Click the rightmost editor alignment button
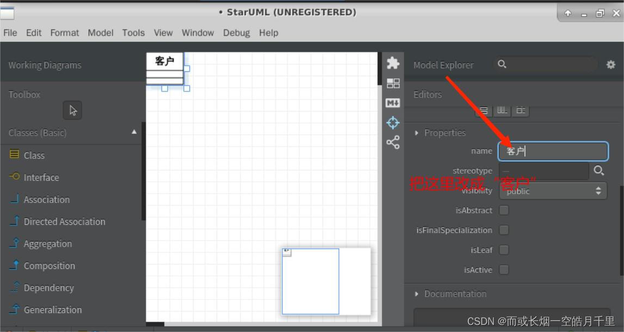Screen dimensions: 624x332 tap(520, 111)
